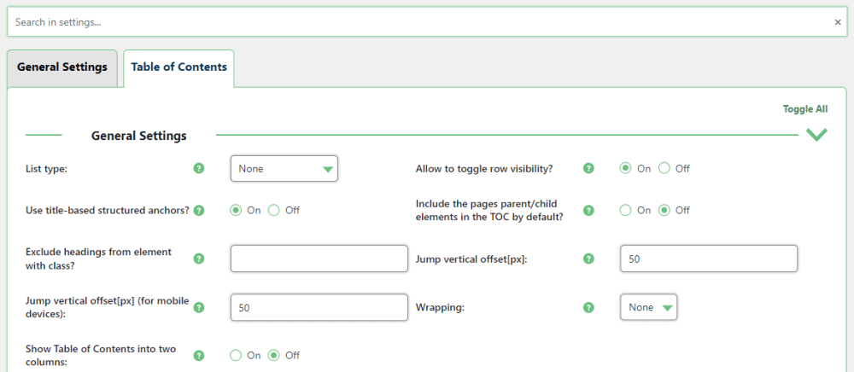Collapse the General Settings section chevron

[816, 135]
